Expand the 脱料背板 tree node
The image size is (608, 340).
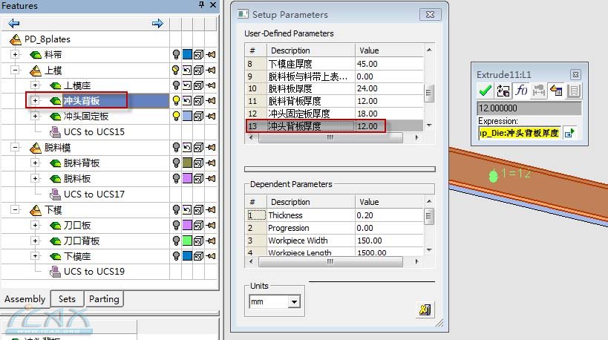(36, 163)
